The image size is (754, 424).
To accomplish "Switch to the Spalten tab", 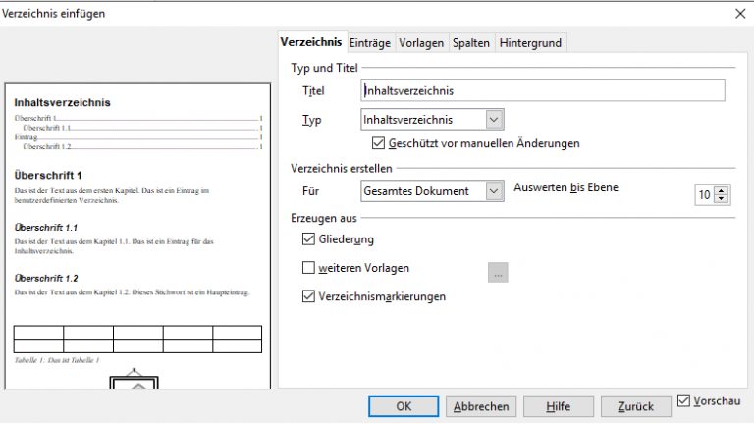I will 471,43.
